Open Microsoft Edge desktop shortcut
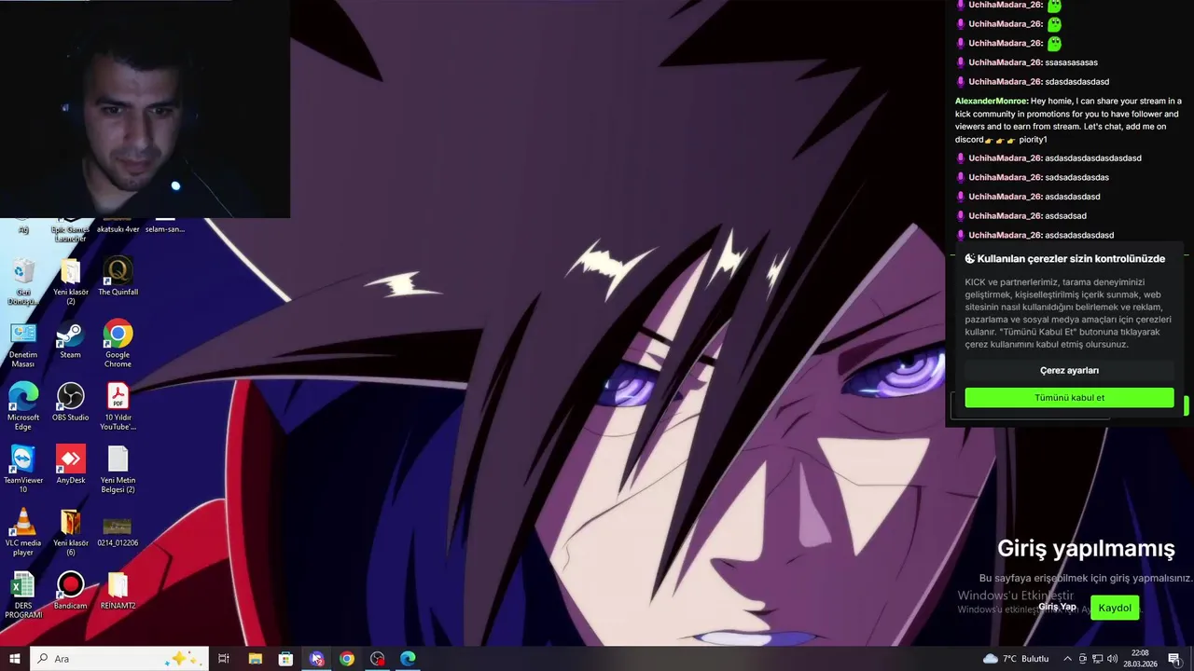1194x671 pixels. tap(23, 407)
